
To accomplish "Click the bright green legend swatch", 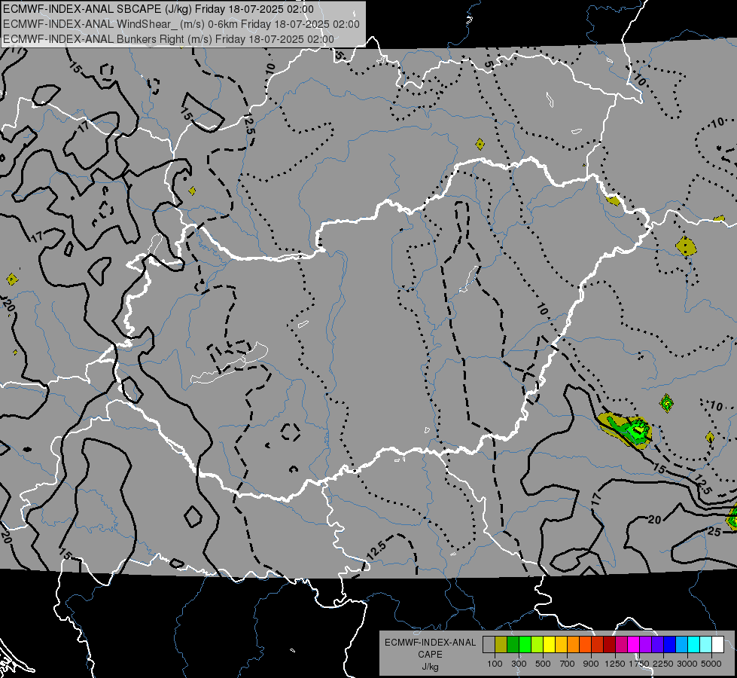I will coord(525,644).
